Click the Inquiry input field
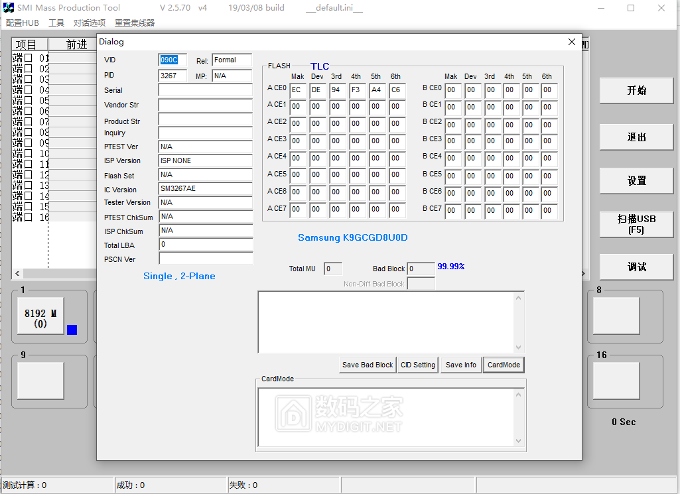The image size is (680, 494). [x=205, y=133]
